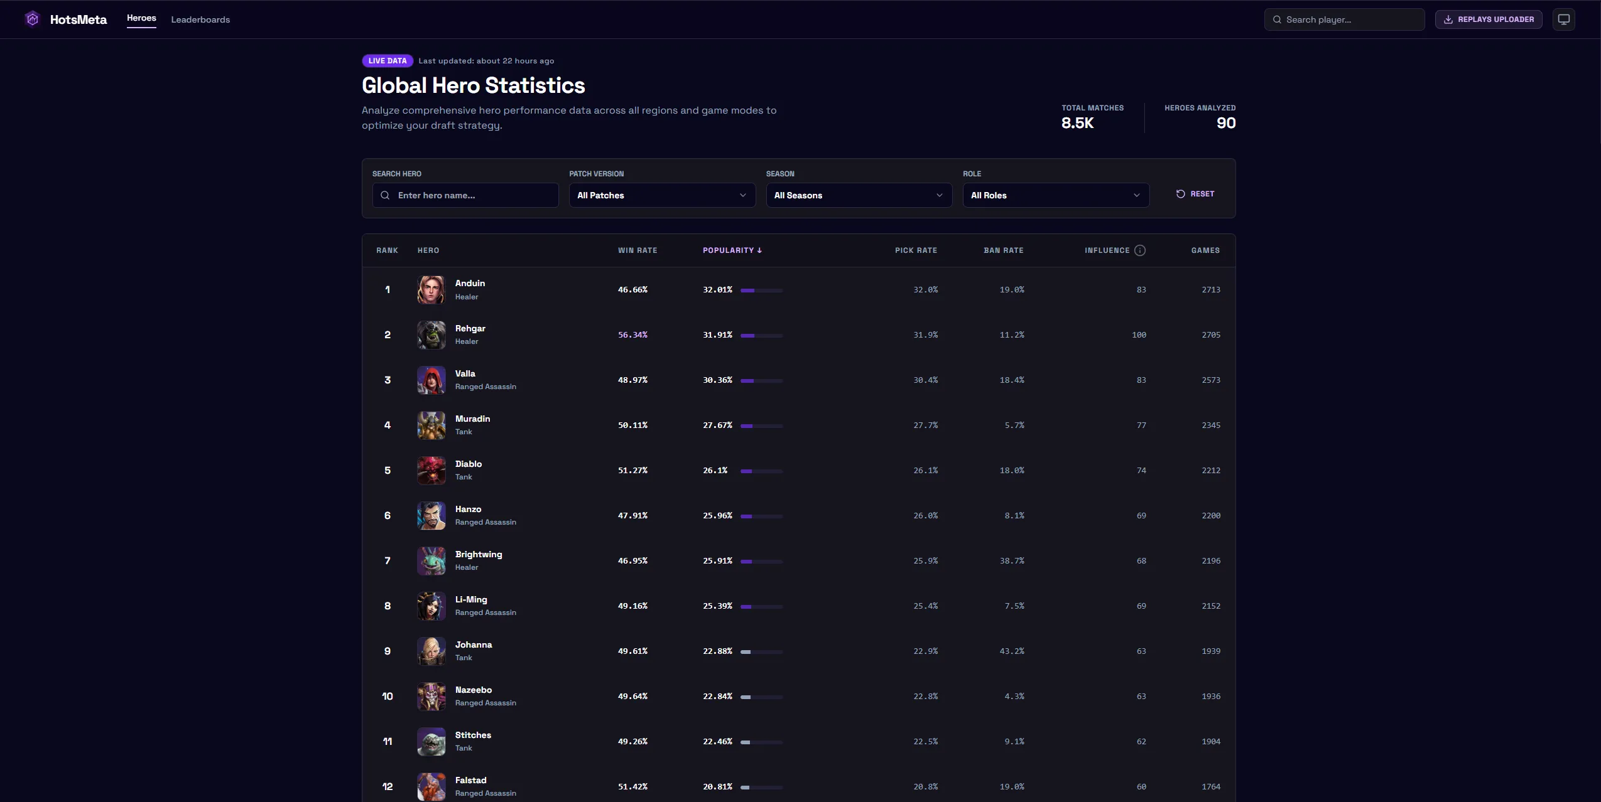Select Falstad's hero portrait
The width and height of the screenshot is (1601, 802).
pyautogui.click(x=431, y=787)
